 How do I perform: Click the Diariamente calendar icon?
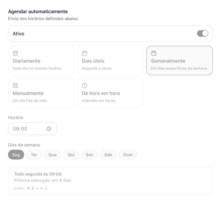point(15,53)
